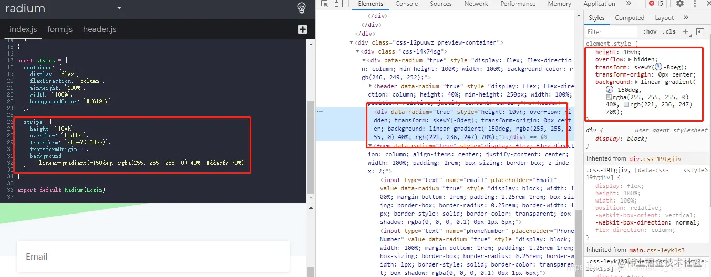Image resolution: width=711 pixels, height=277 pixels.
Task: Open the rgba(255, 255, 255, 0) color swatch
Action: tap(609, 97)
